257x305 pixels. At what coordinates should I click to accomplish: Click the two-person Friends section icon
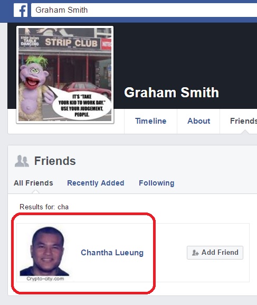coord(22,161)
